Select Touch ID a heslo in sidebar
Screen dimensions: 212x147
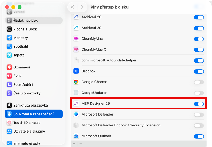[27, 123]
